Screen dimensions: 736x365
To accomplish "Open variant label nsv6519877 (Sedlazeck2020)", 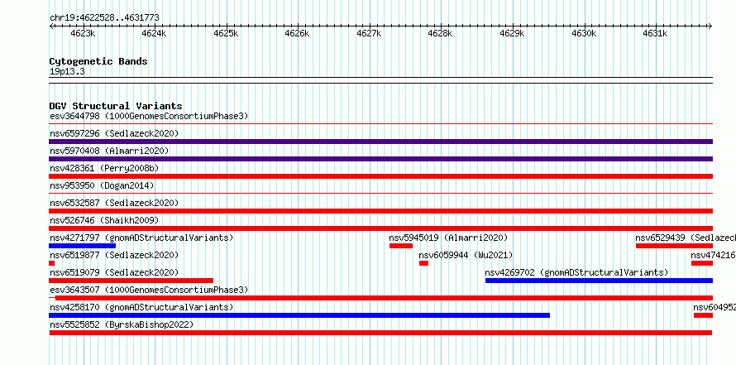I will pos(114,255).
